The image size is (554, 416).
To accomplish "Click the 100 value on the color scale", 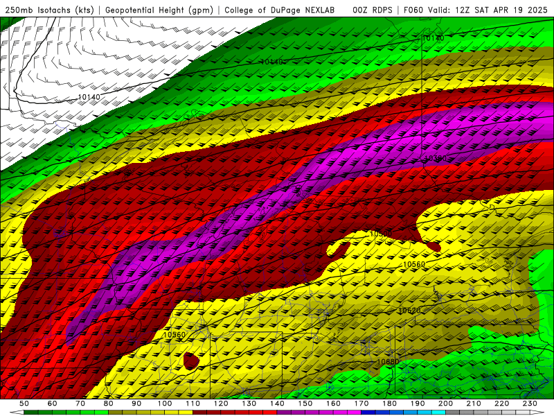I will [x=165, y=404].
